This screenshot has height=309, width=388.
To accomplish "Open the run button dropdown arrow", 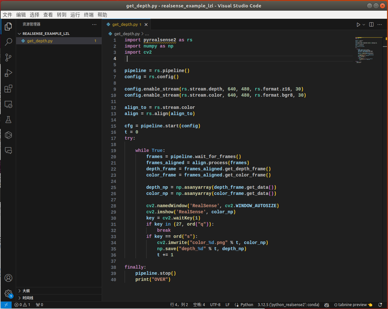I will click(364, 25).
